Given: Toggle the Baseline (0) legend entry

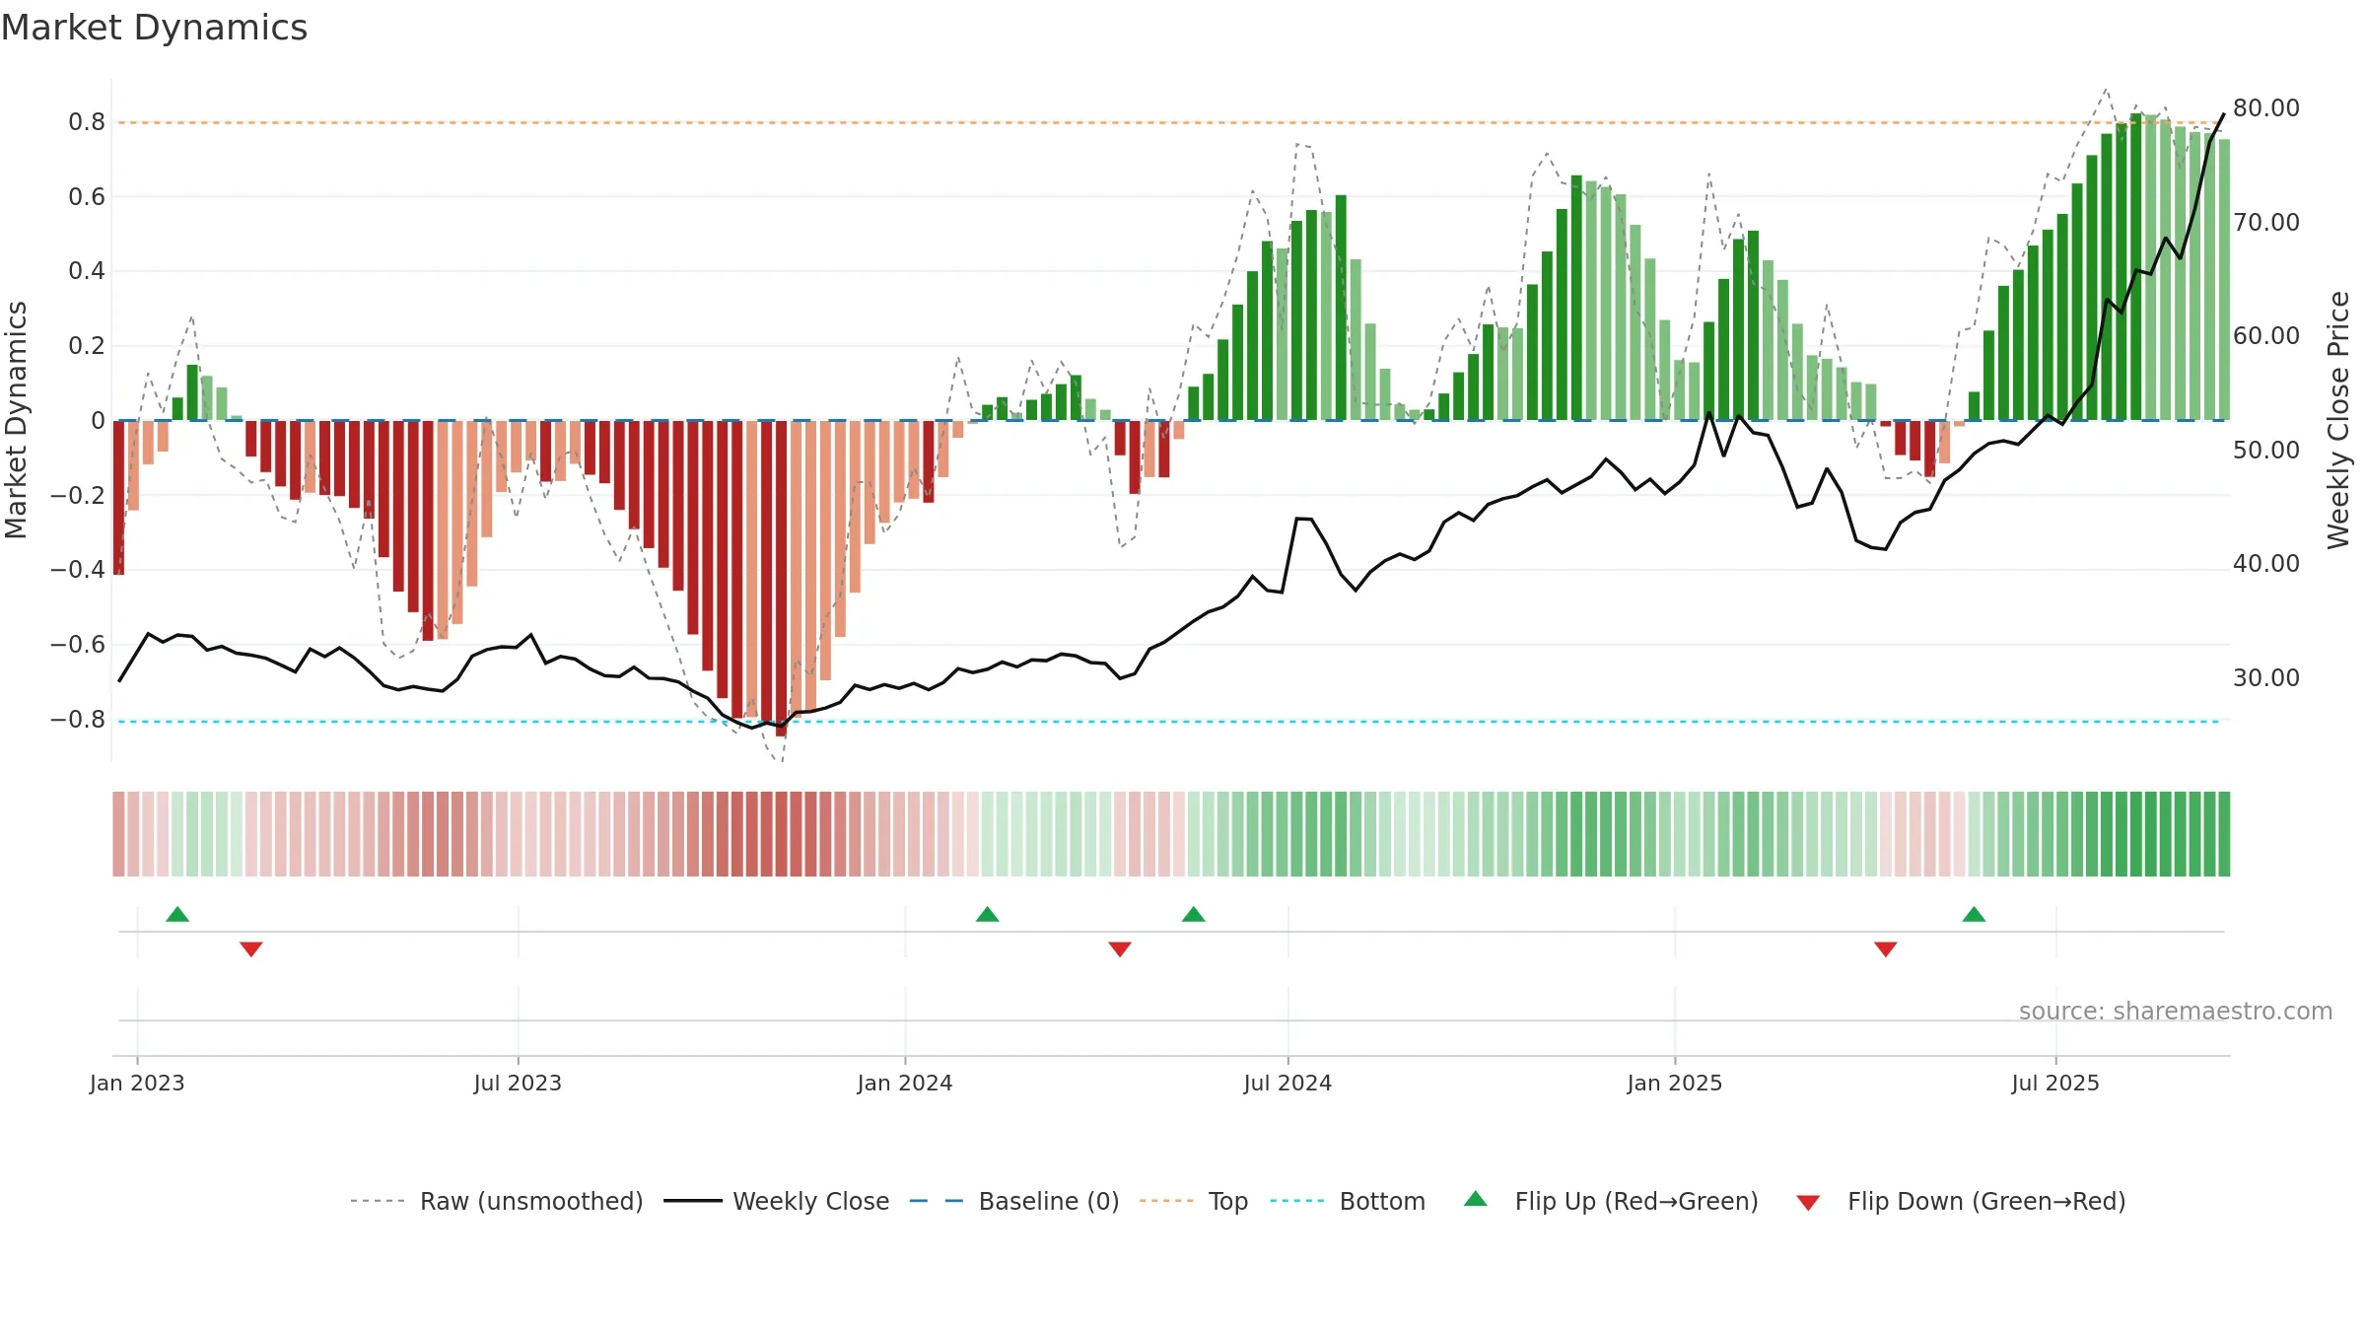Looking at the screenshot, I should 1014,1201.
